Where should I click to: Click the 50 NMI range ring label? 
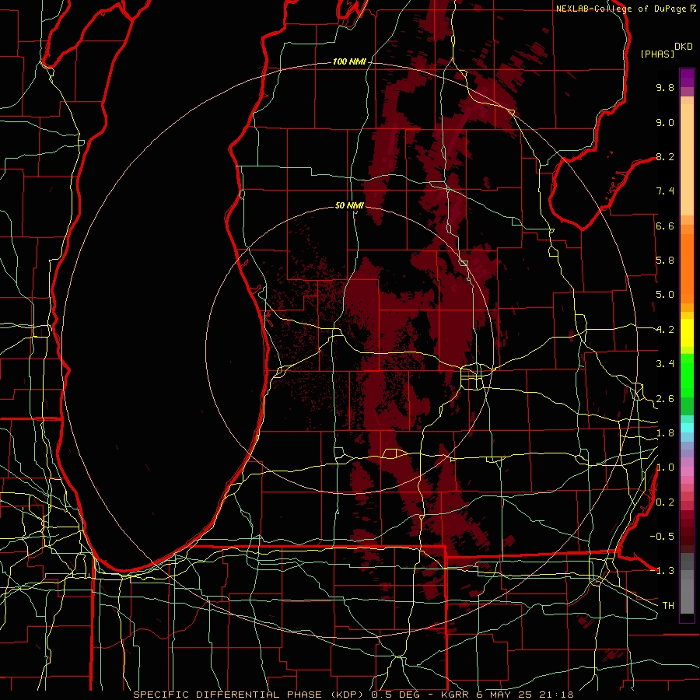(349, 205)
